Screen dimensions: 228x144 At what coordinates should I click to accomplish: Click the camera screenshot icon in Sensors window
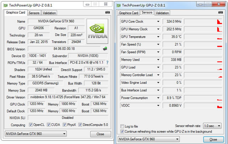pyautogui.click(x=221, y=12)
